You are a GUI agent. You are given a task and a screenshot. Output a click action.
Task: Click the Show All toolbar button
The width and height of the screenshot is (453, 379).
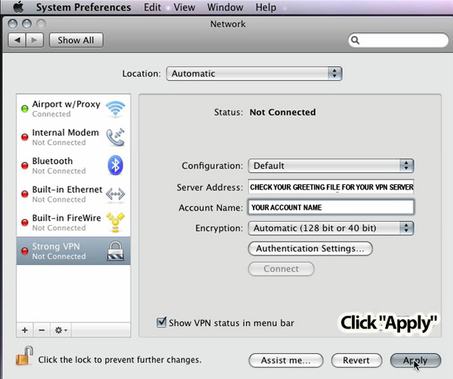(x=75, y=40)
